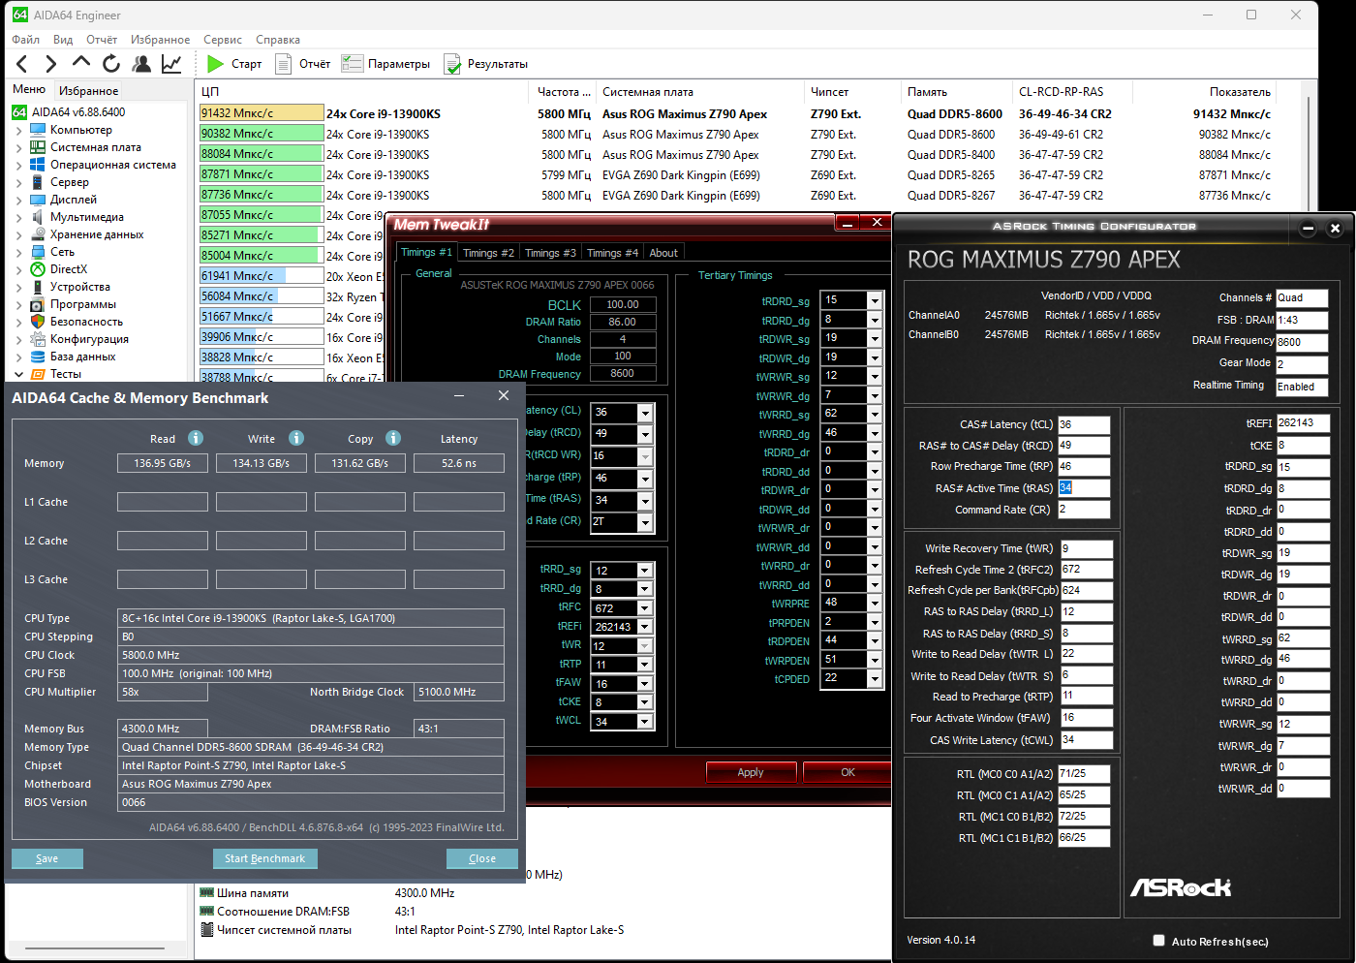This screenshot has width=1356, height=963.
Task: Select the Сервер tree item
Action: (69, 182)
